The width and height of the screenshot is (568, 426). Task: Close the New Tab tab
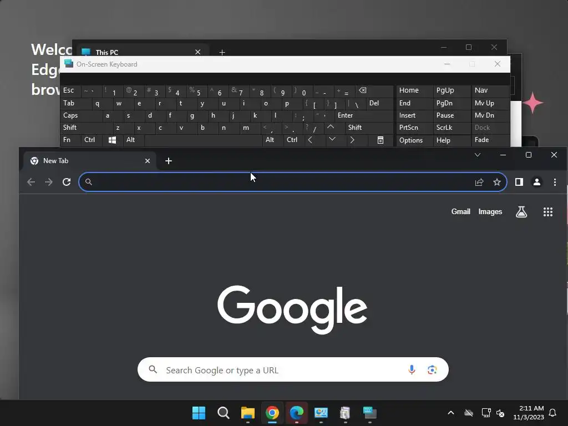pyautogui.click(x=148, y=161)
